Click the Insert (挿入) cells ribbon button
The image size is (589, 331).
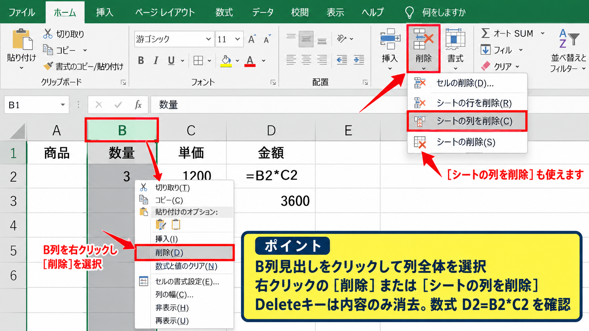(x=390, y=49)
